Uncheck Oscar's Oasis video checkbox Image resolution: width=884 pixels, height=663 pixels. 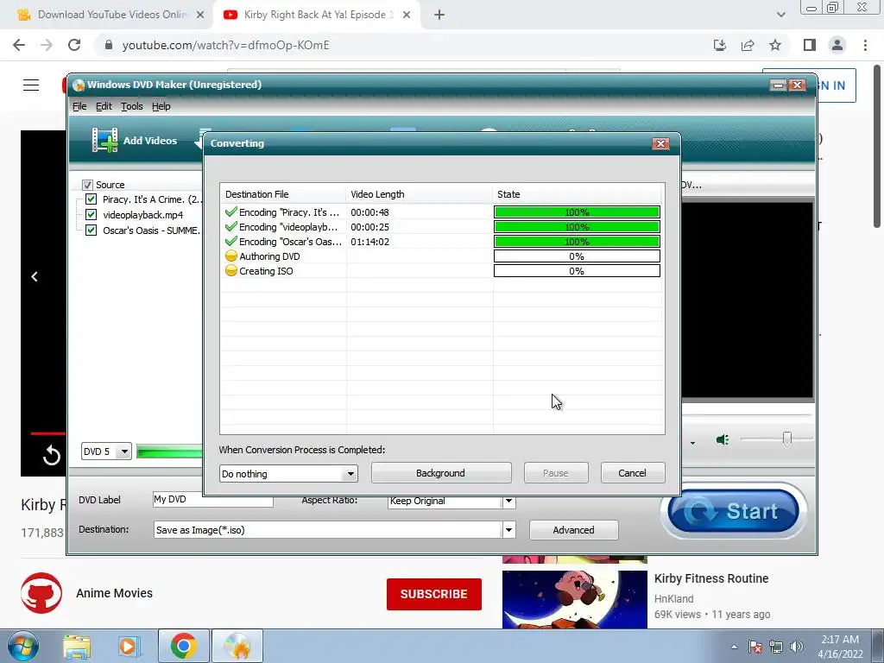pos(91,230)
